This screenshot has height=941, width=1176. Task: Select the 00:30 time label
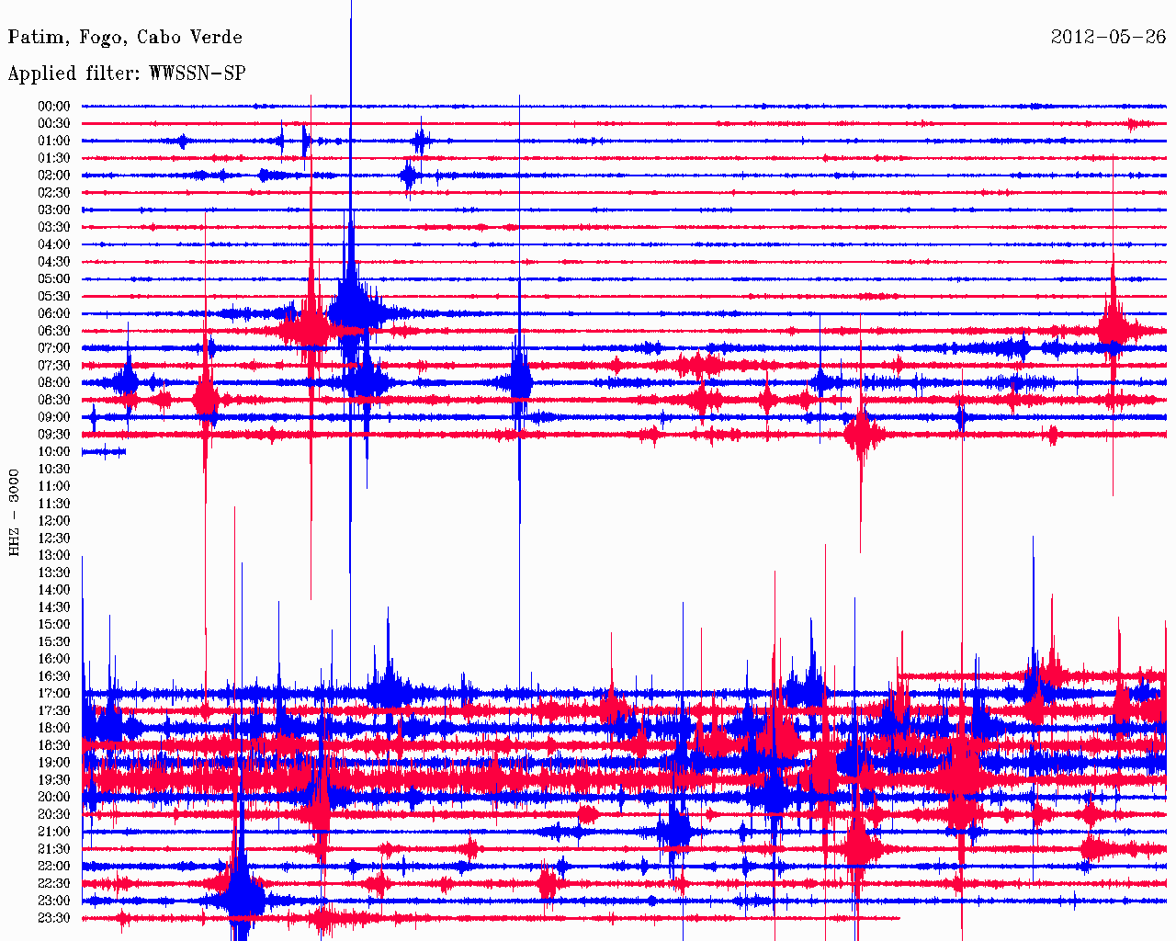click(54, 124)
